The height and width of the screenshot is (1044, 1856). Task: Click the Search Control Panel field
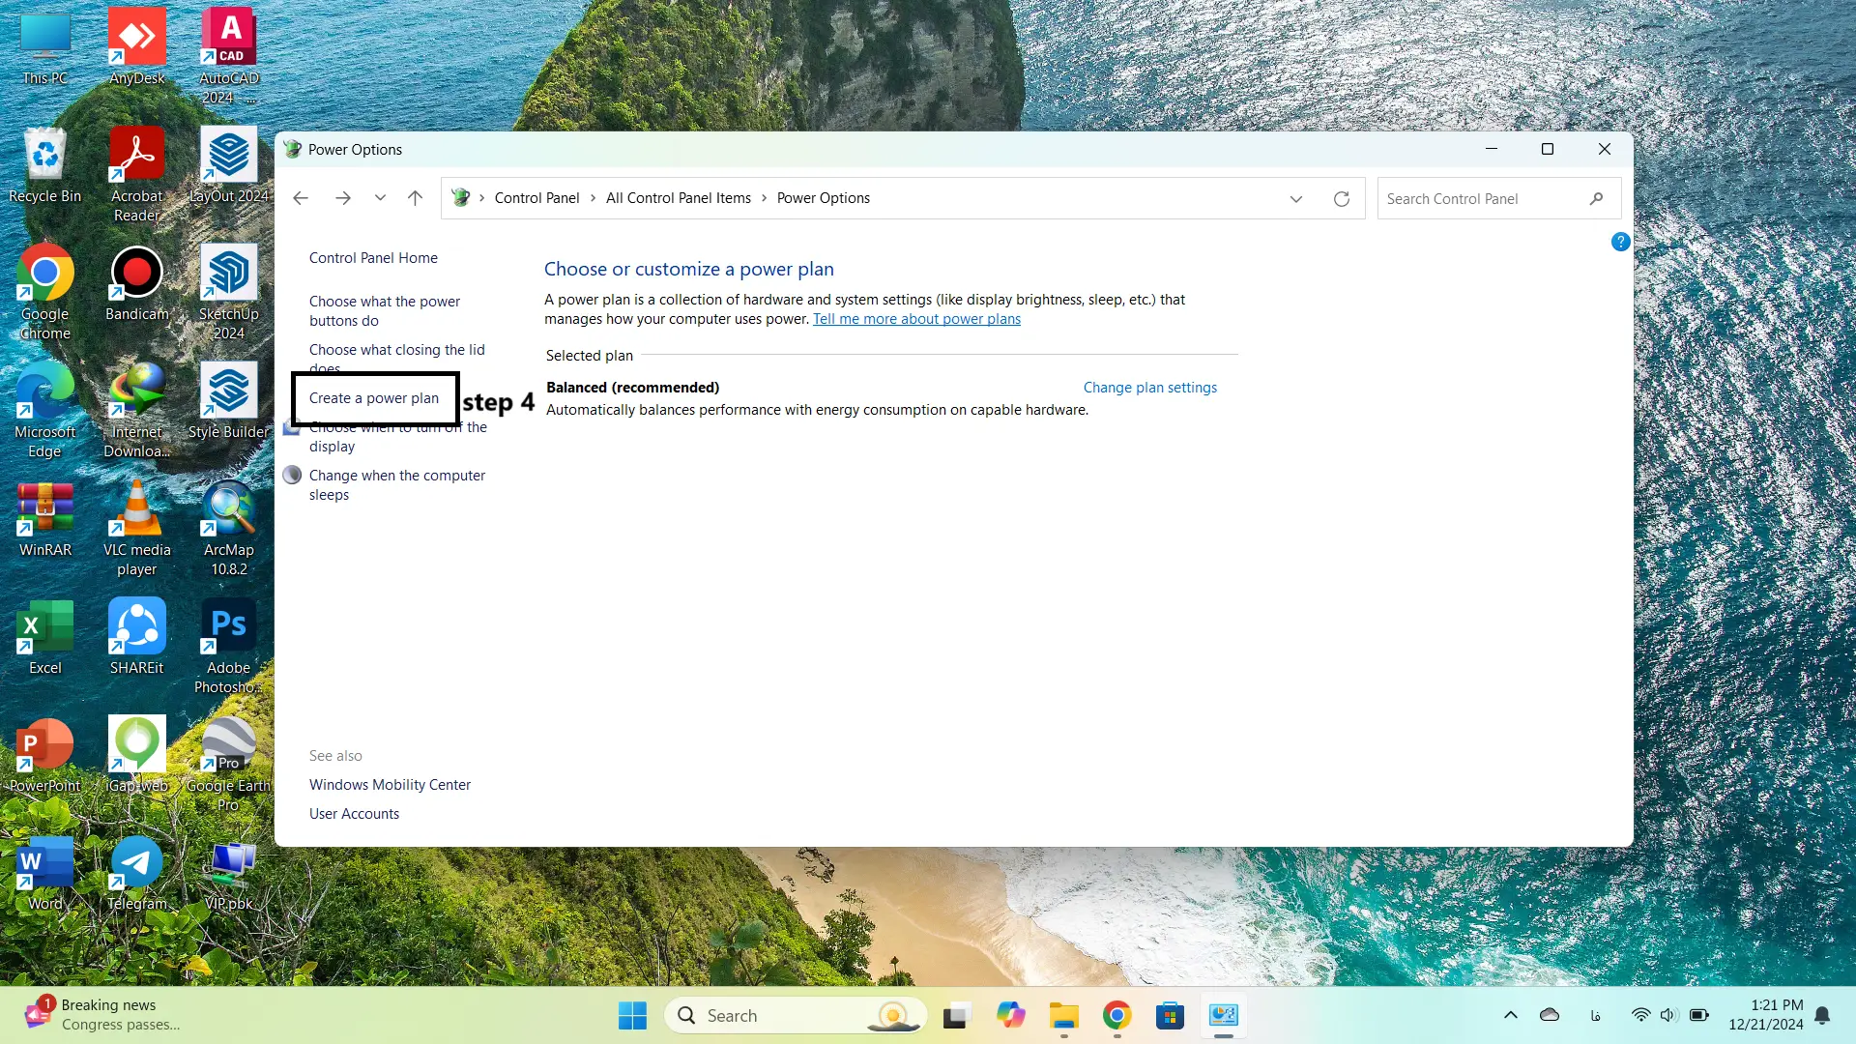click(x=1479, y=199)
